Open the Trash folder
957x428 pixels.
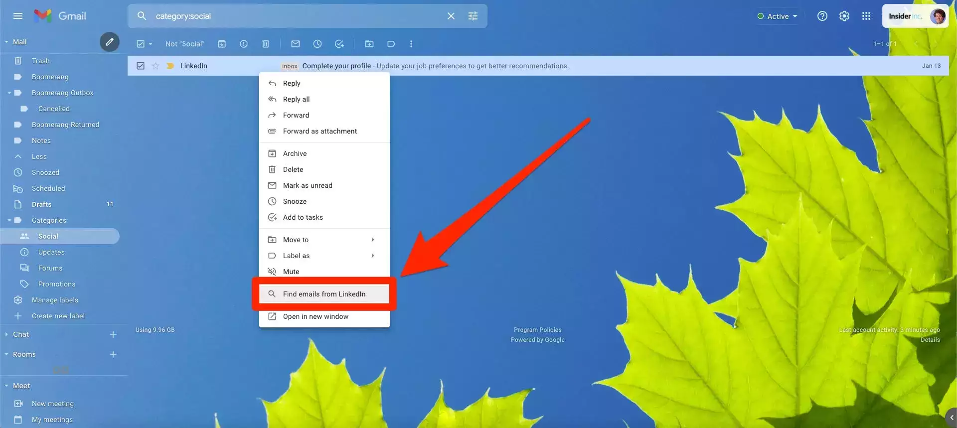41,61
